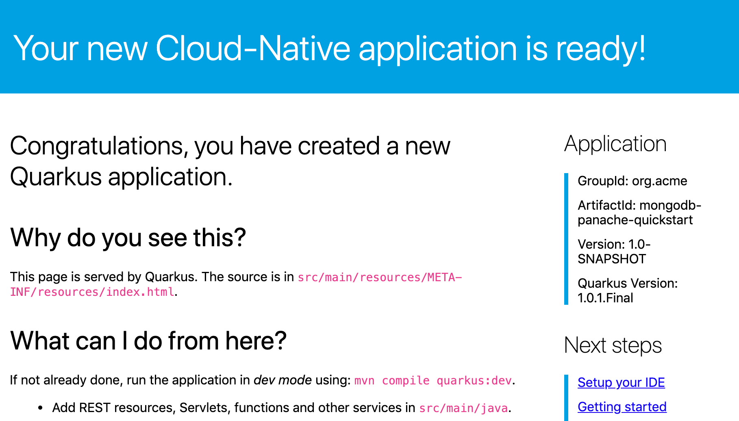Open the 'Setup your IDE' link
The width and height of the screenshot is (739, 421).
(x=621, y=382)
